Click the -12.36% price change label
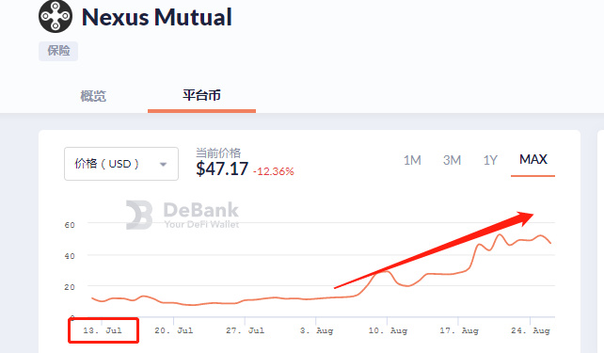This screenshot has width=604, height=353. click(x=274, y=171)
